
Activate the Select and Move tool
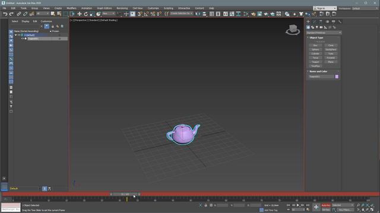[79, 14]
